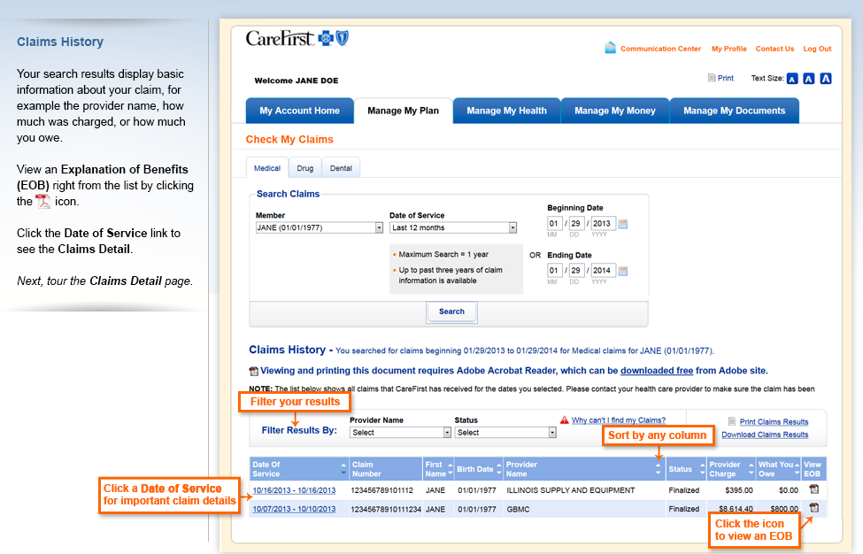Open the Beginning Date calendar picker
Image resolution: width=863 pixels, height=554 pixels.
pyautogui.click(x=623, y=224)
